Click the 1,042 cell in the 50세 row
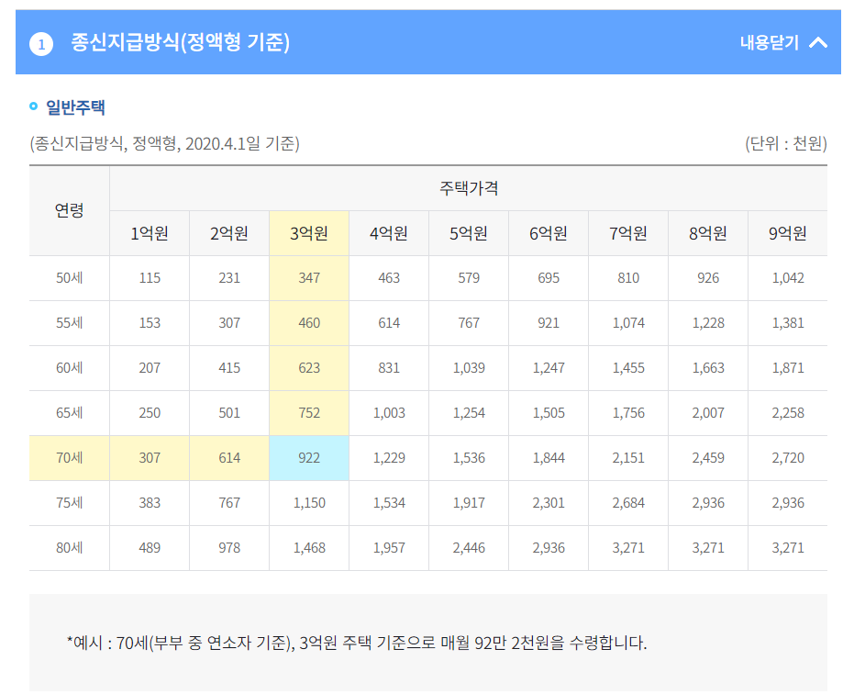Image resolution: width=854 pixels, height=694 pixels. [788, 278]
